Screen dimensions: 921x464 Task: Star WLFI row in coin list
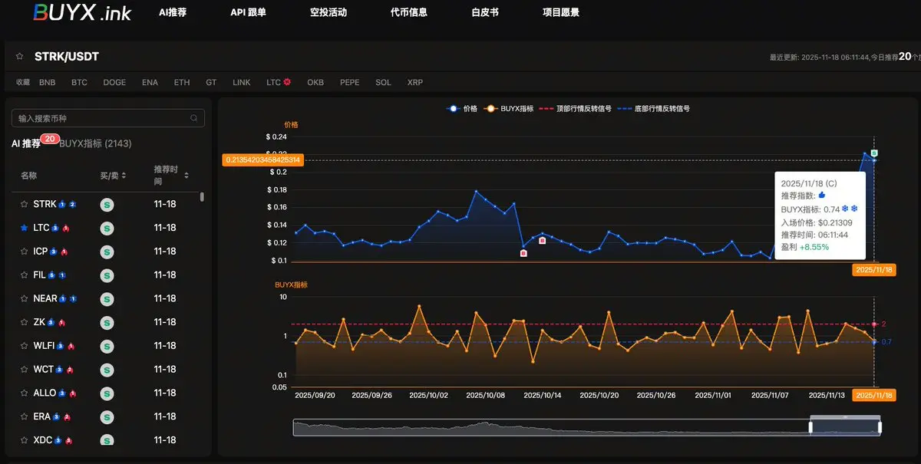(25, 346)
